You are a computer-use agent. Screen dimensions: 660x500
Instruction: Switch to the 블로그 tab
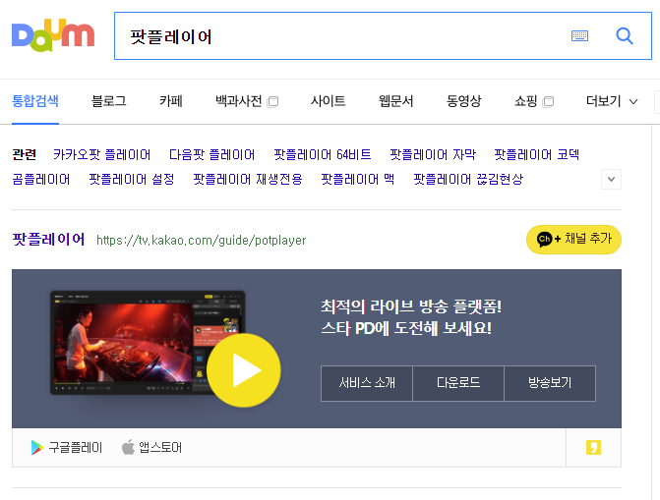(x=109, y=101)
